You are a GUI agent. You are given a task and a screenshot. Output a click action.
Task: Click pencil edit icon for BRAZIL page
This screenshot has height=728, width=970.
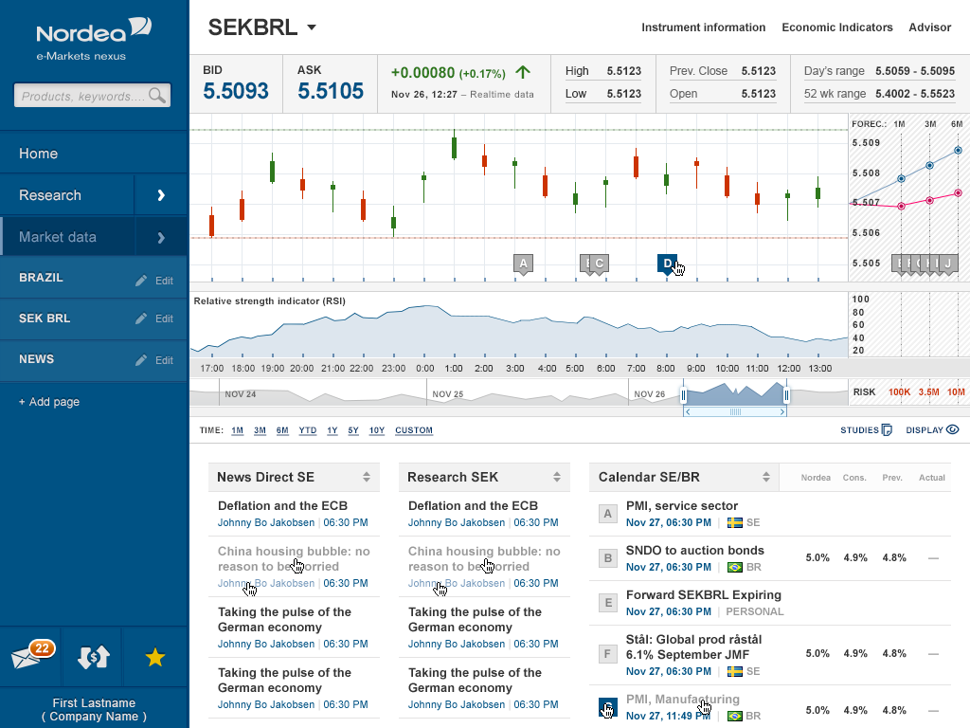tap(141, 281)
